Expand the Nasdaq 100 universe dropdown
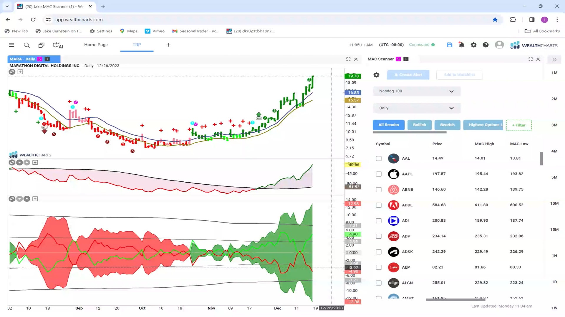565x317 pixels. coord(416,91)
